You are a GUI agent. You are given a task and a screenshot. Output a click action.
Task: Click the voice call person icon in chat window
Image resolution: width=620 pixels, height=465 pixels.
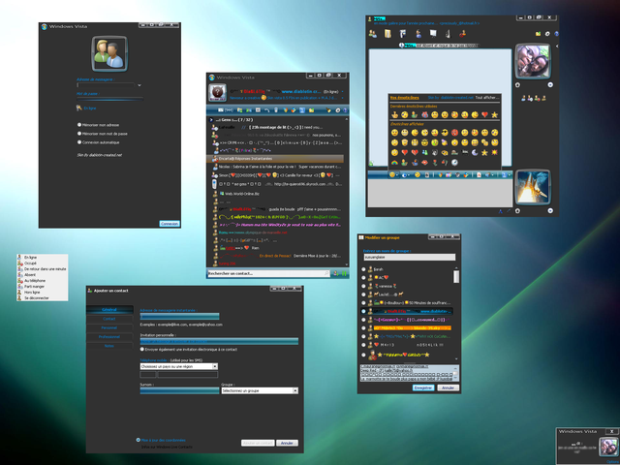(418, 34)
